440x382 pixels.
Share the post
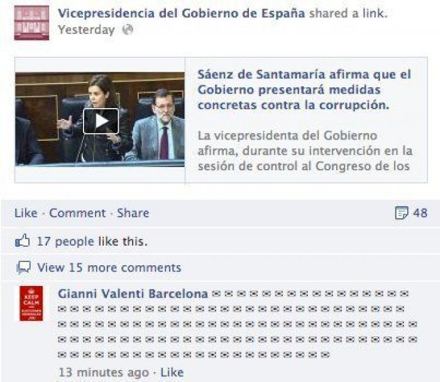point(133,213)
